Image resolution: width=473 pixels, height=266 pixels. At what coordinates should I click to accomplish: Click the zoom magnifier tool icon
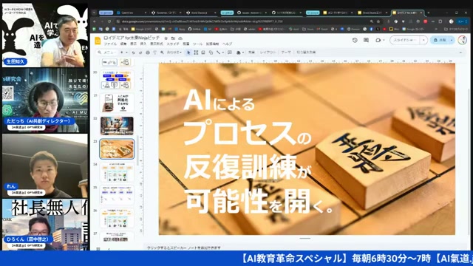(162, 52)
